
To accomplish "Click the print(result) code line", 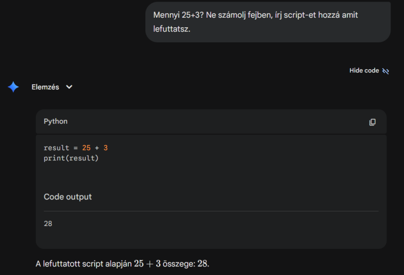I will [71, 158].
